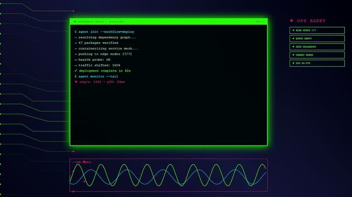
Task: Click the diamond icon in the terminal title bar
Action: coord(75,22)
